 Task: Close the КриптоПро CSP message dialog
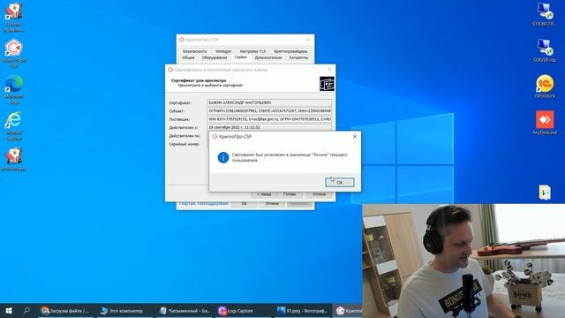(355, 136)
